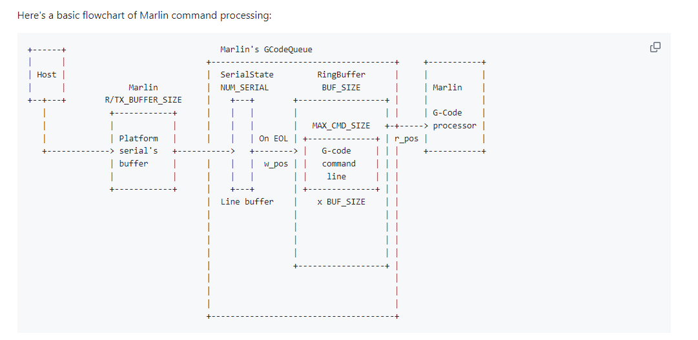Click the "SerialState" label
698x340 pixels.
pos(247,75)
